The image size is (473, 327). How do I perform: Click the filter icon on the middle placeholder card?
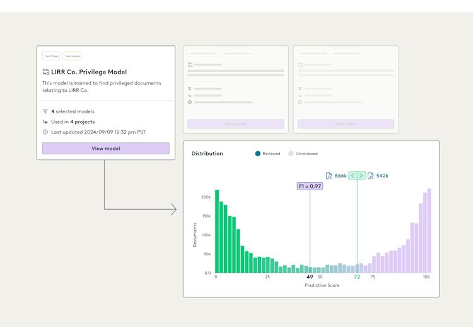pos(189,89)
